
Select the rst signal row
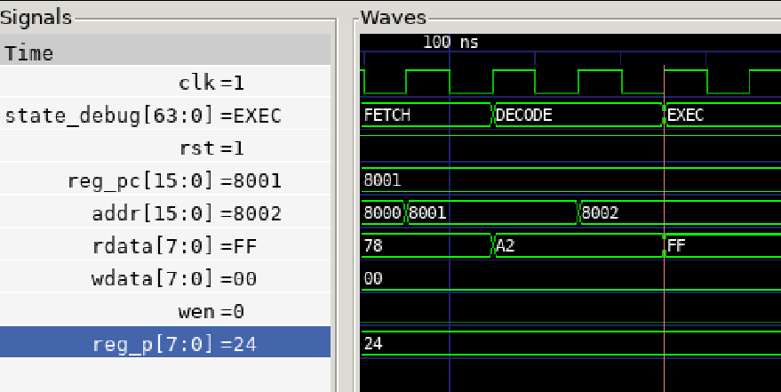tap(165, 148)
